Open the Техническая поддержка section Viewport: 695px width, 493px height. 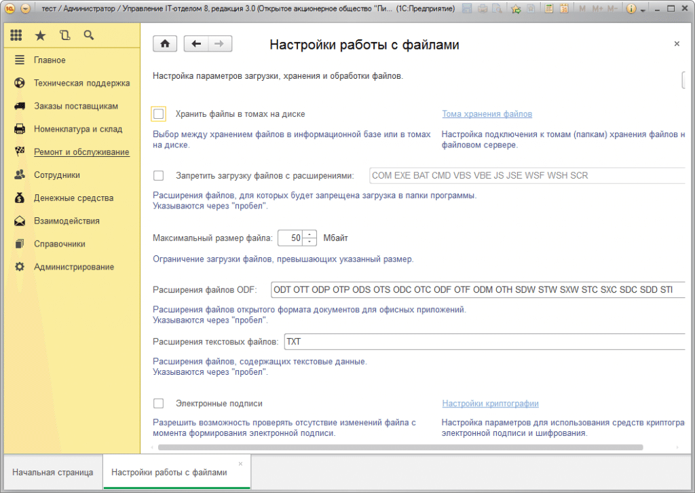click(x=81, y=83)
